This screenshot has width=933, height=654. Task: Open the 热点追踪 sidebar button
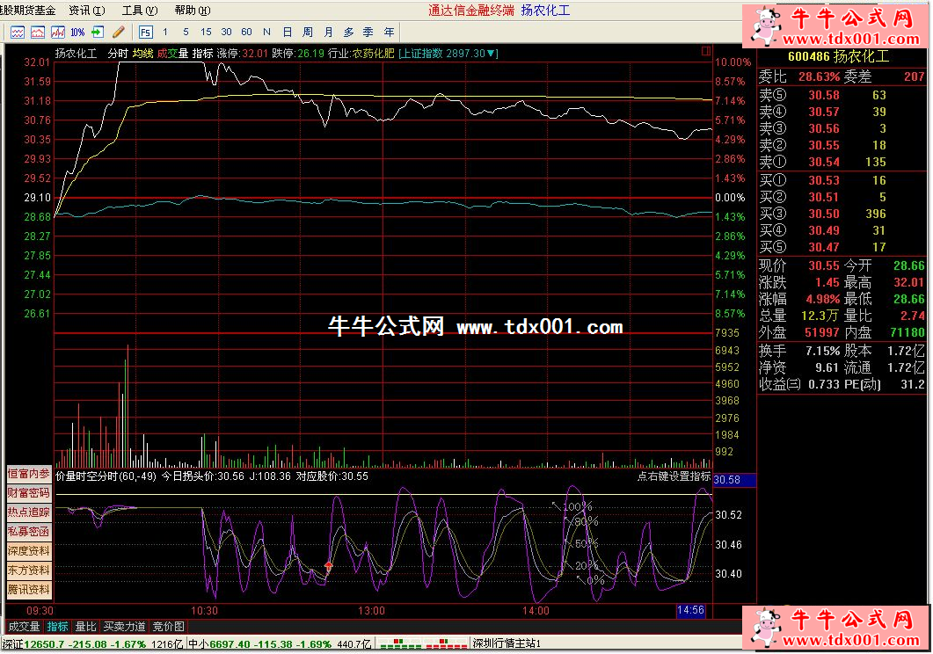28,512
